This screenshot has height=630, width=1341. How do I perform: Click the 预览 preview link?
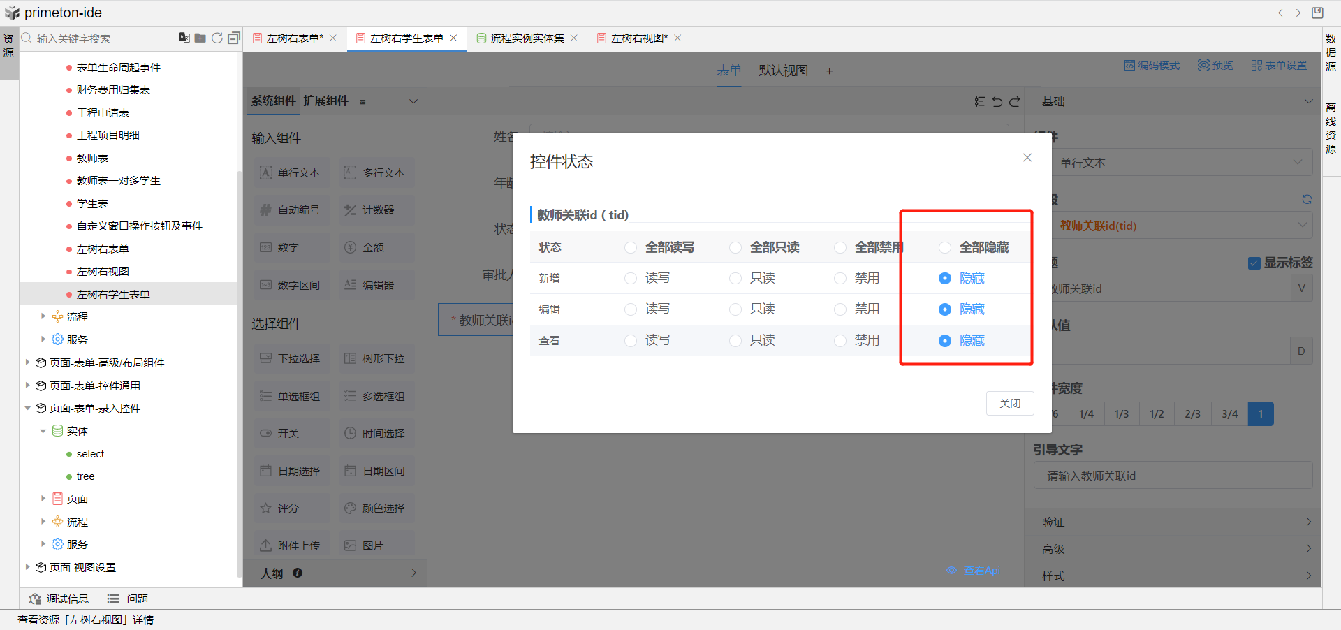1215,65
